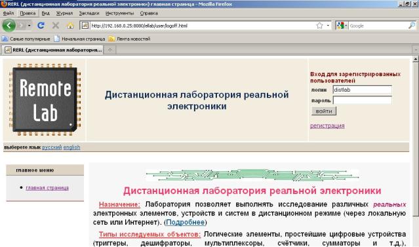419x247 pixels.
Task: Close the Firefox window
Action: 414,4
